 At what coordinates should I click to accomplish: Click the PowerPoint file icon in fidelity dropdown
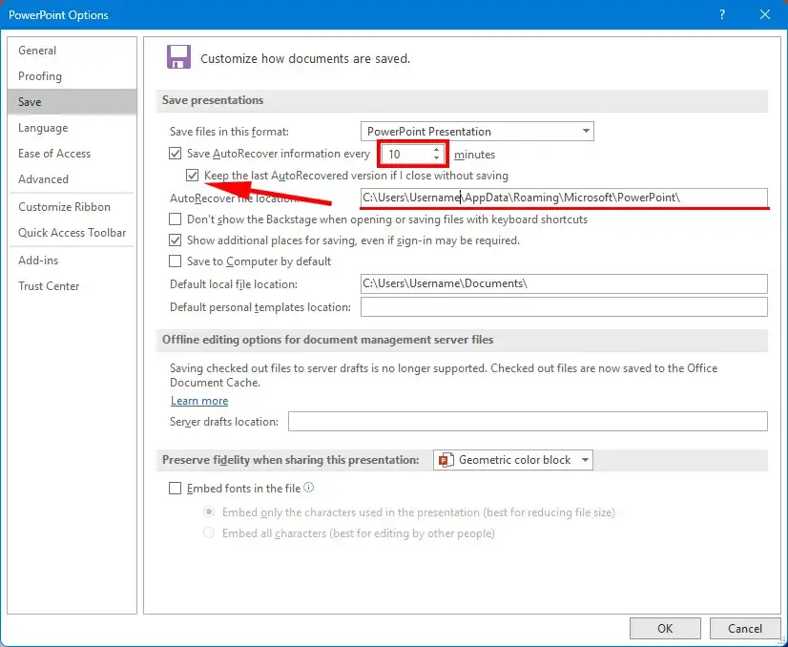(x=446, y=460)
